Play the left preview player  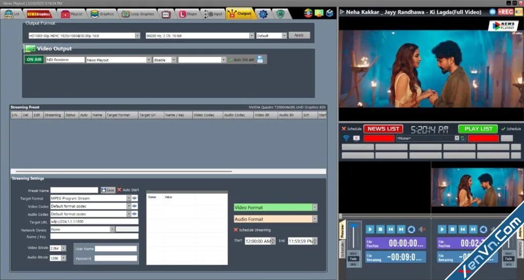(x=369, y=229)
